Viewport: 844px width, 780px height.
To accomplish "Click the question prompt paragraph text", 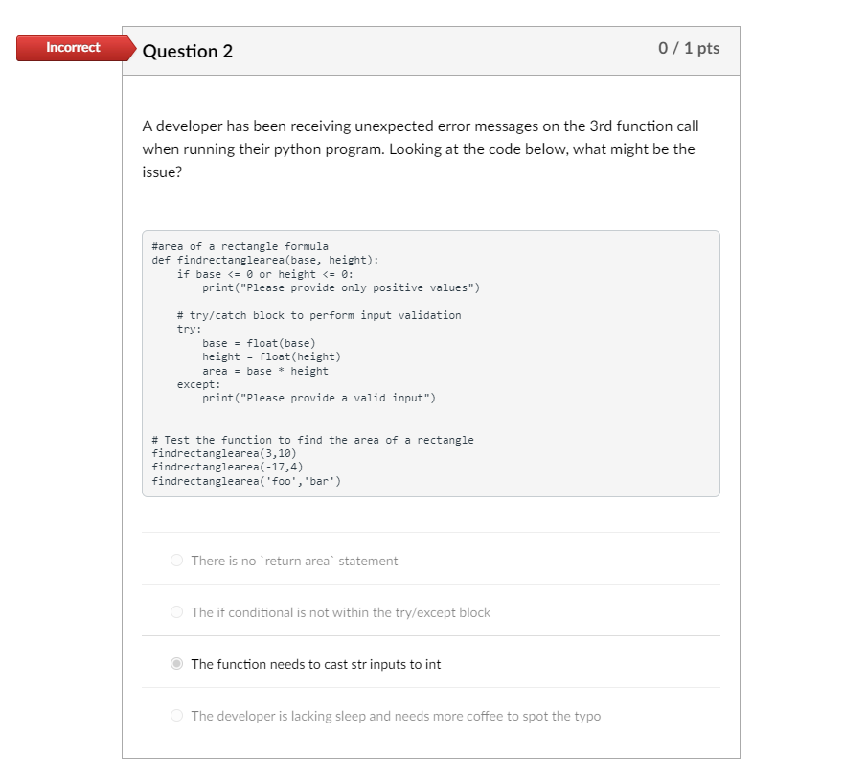I will [x=420, y=149].
